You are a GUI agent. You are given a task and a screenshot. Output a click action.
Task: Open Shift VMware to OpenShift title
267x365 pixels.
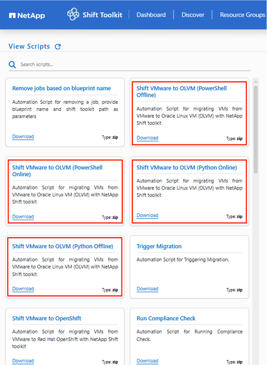click(47, 319)
